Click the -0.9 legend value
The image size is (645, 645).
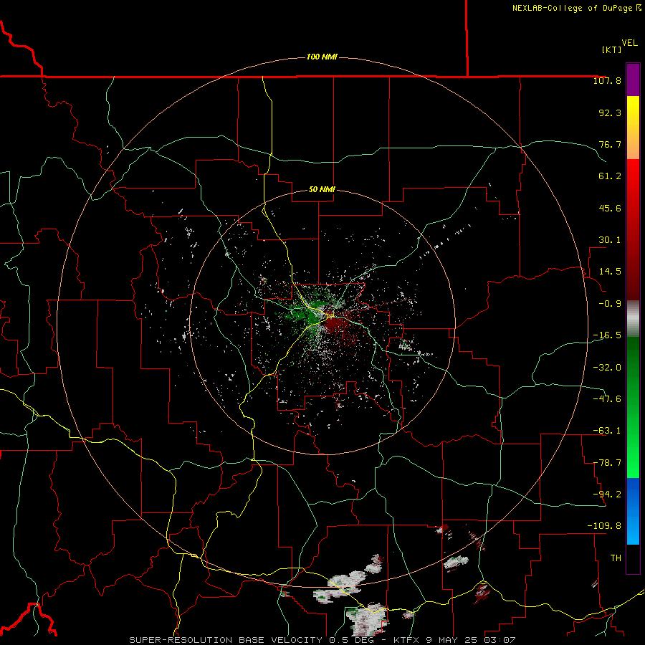tap(610, 304)
